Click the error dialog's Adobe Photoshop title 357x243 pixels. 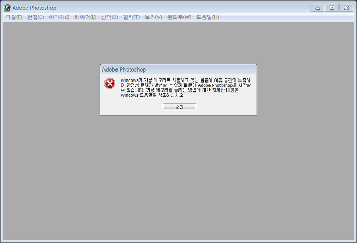[124, 69]
